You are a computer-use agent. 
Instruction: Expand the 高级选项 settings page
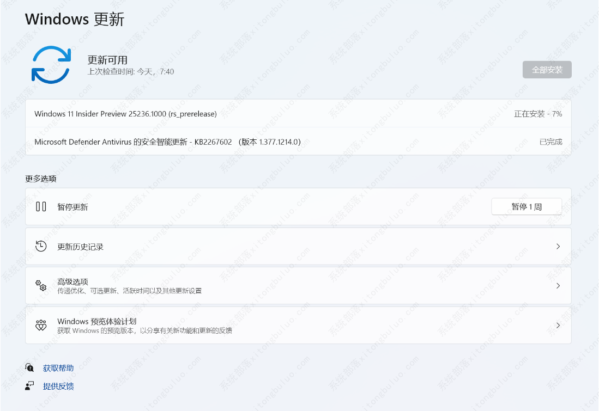click(x=558, y=286)
